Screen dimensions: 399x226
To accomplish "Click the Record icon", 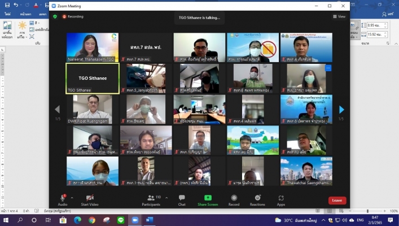I will pyautogui.click(x=234, y=198).
